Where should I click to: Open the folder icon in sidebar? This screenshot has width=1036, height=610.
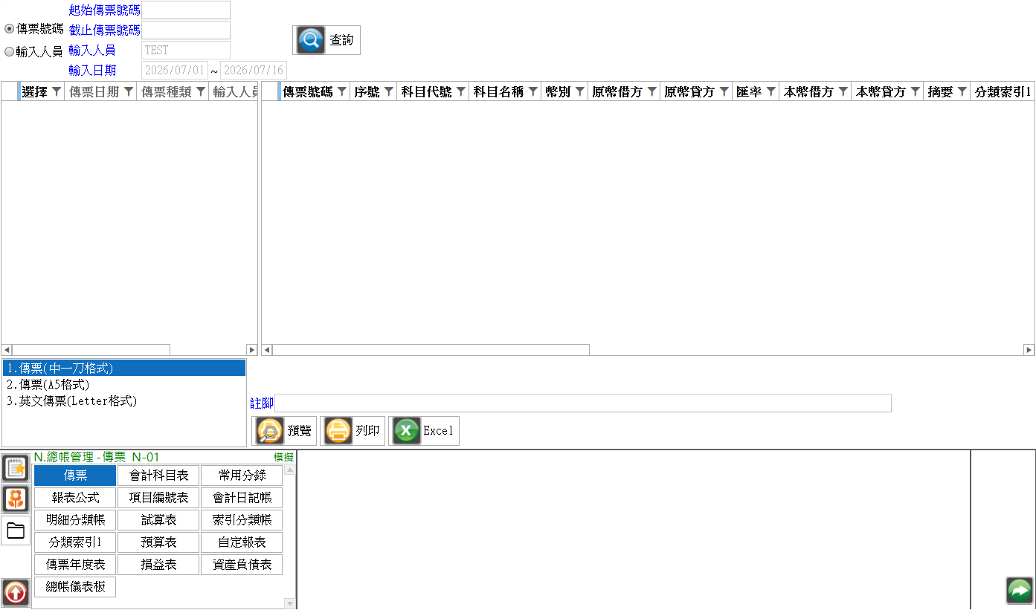pyautogui.click(x=16, y=530)
